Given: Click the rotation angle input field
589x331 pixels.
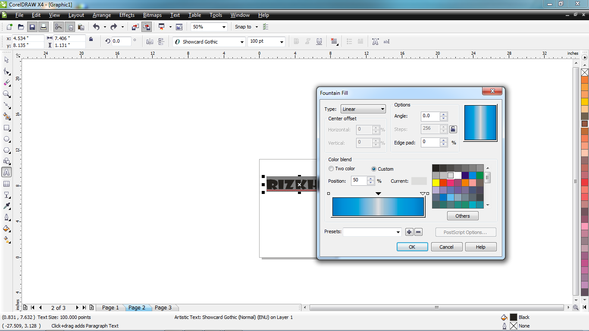Looking at the screenshot, I should [x=122, y=41].
